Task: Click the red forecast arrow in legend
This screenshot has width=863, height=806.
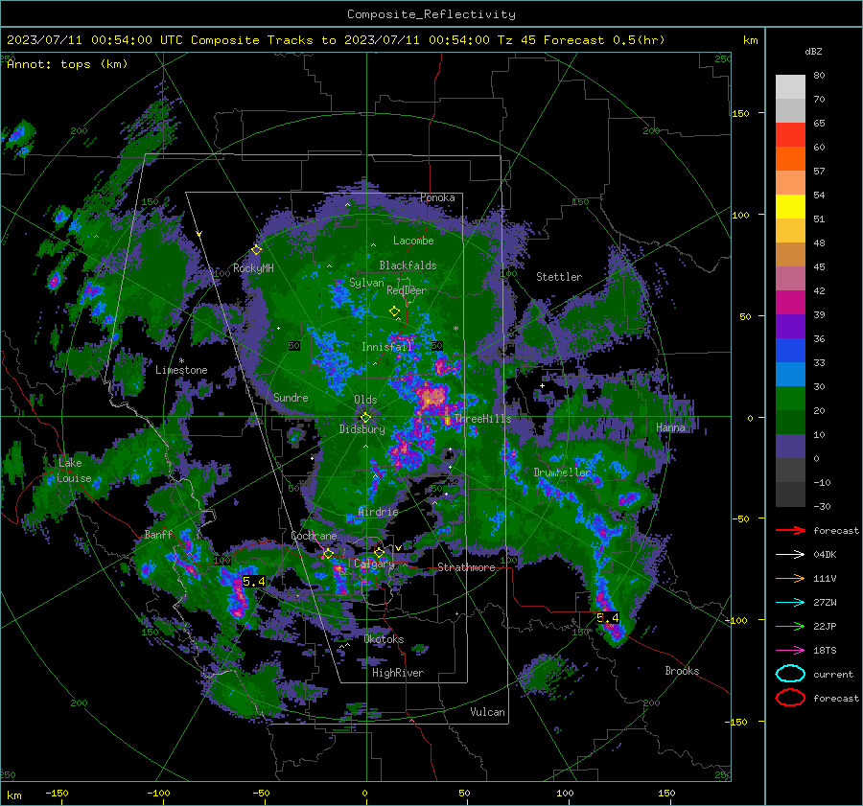Action: [790, 530]
